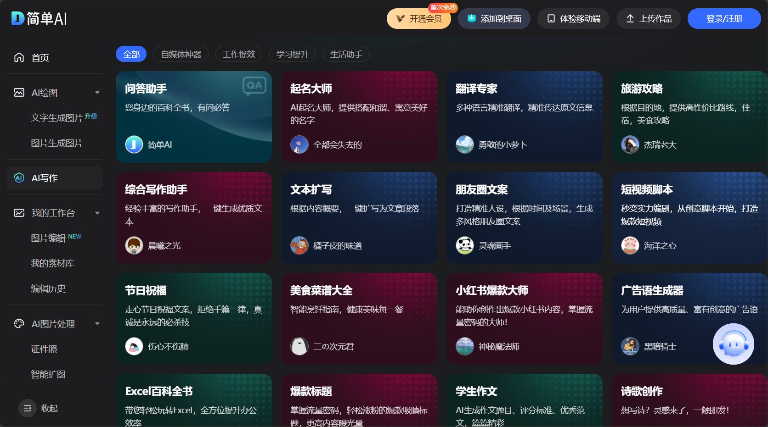The height and width of the screenshot is (427, 768).
Task: Click avatar of 二の次元君
Action: (299, 346)
